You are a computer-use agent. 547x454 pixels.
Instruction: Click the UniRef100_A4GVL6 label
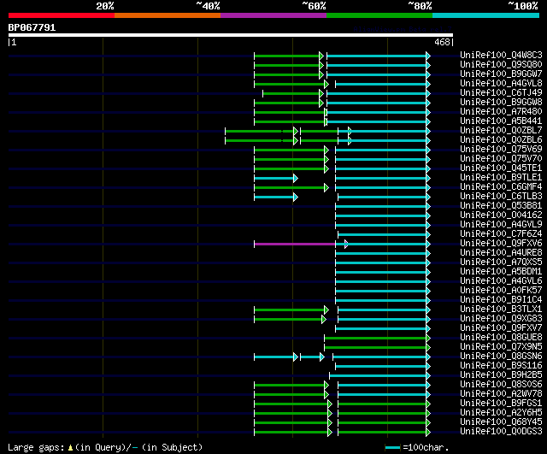click(x=501, y=281)
